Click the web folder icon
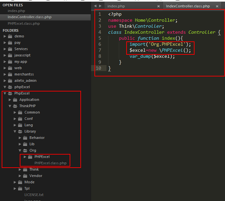This screenshot has width=225, height=201. (10, 68)
